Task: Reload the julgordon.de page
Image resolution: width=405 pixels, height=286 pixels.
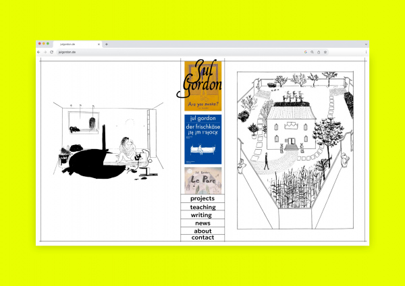Action: (x=51, y=52)
